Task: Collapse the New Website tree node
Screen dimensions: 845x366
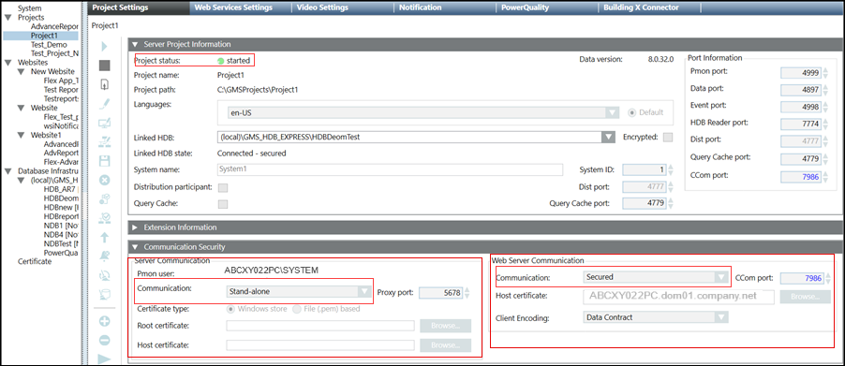Action: tap(21, 71)
